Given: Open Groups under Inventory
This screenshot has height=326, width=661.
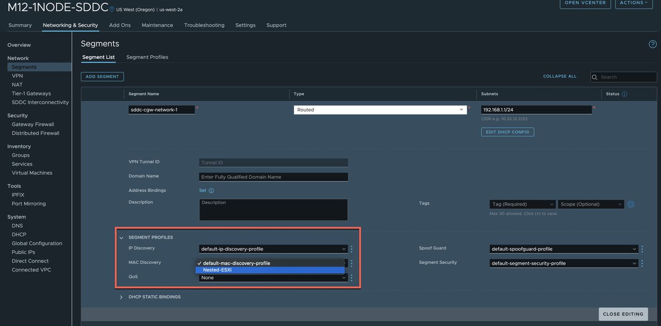Looking at the screenshot, I should pos(21,155).
